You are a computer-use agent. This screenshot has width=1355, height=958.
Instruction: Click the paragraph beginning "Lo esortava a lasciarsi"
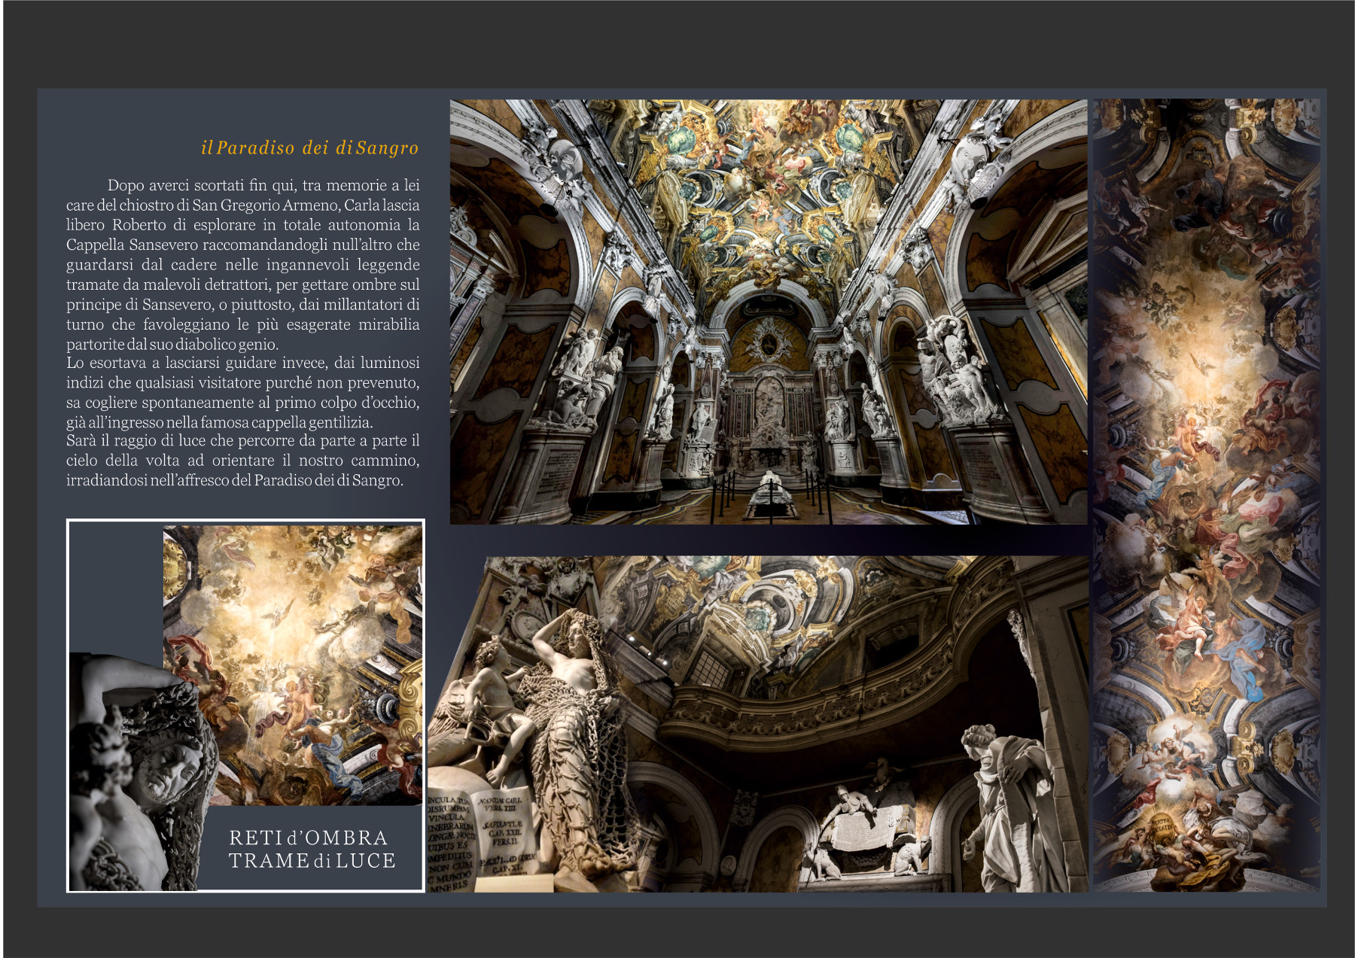[242, 392]
